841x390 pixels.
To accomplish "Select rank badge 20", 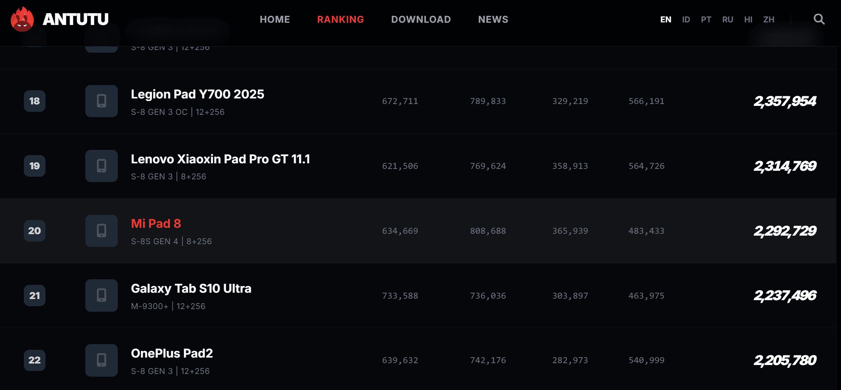I will pos(35,231).
